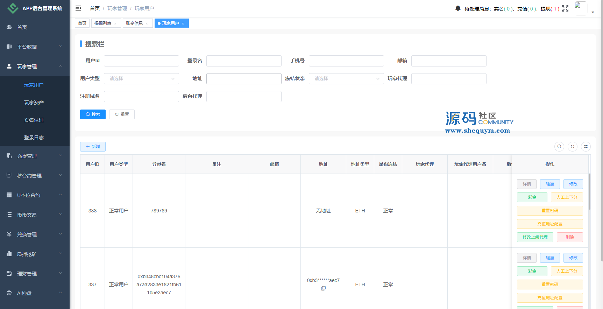Expand the 充提管理 sidebar menu
Viewport: 603px width, 309px height.
tap(35, 156)
